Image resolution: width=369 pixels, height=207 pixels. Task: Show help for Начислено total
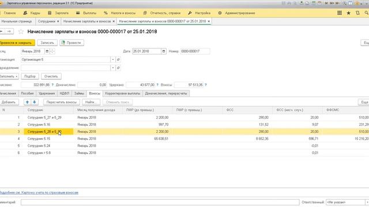(x=52, y=85)
